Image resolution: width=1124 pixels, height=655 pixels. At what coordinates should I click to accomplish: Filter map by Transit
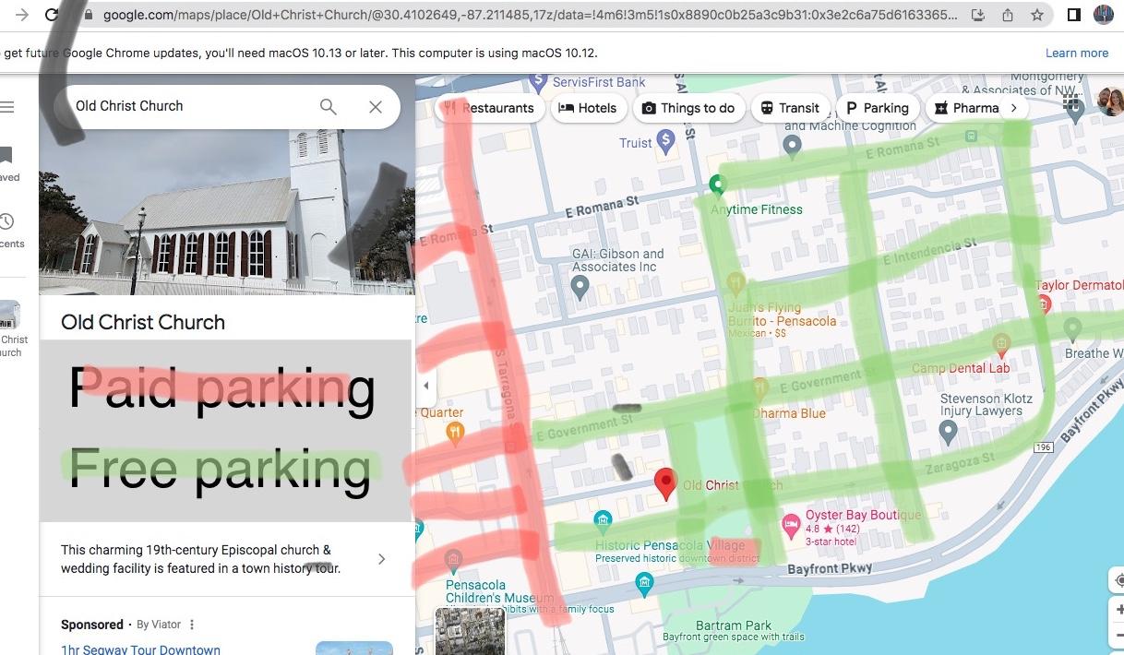tap(789, 108)
